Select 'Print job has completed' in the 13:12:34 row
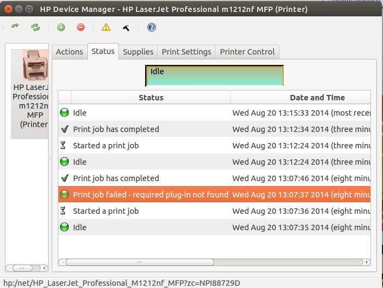This screenshot has width=383, height=288. point(116,129)
